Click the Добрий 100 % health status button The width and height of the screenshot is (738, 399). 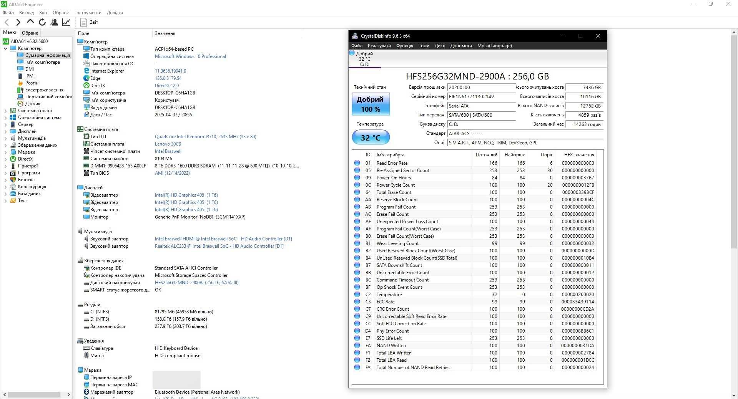coord(371,104)
